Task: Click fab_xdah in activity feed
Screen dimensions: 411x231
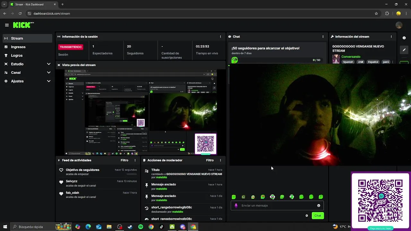Action: tap(72, 193)
